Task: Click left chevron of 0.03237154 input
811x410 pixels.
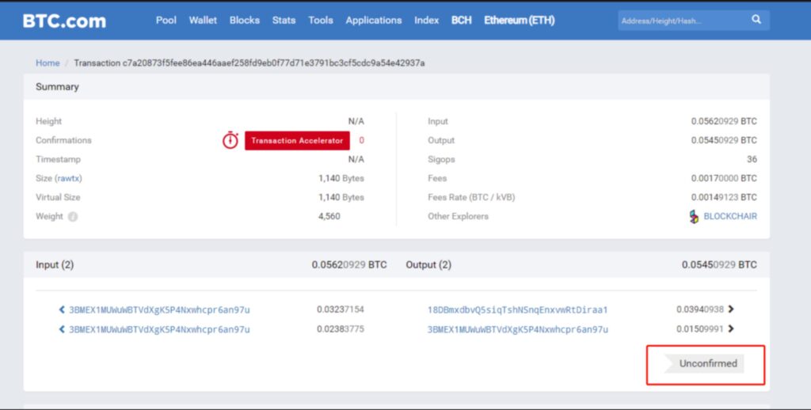Action: [62, 309]
